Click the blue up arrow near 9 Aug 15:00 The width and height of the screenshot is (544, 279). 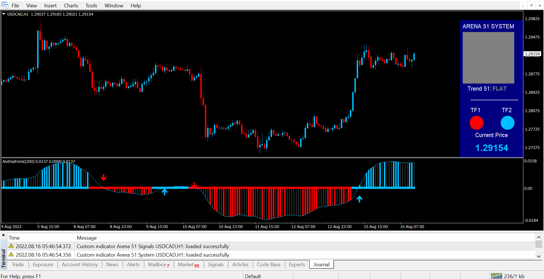[x=164, y=192]
